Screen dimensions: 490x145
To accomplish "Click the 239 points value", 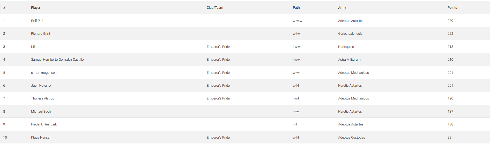I will (x=450, y=21).
